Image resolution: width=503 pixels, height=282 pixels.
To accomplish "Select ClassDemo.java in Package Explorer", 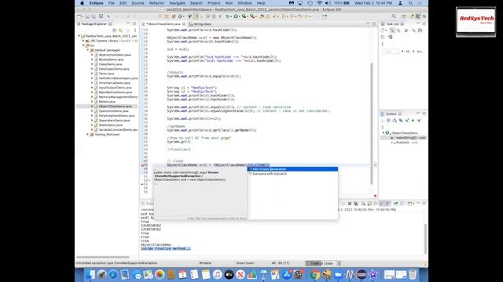I will coord(110,64).
